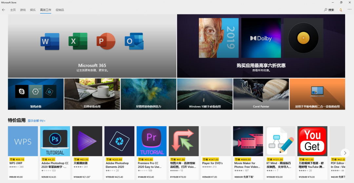Open the You Get 万能视频下载器 icon
This screenshot has width=354, height=183.
(x=312, y=141)
